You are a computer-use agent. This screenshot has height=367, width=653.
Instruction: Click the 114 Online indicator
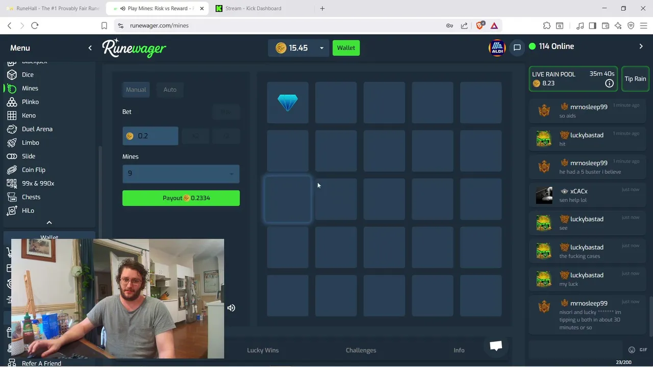(x=551, y=46)
